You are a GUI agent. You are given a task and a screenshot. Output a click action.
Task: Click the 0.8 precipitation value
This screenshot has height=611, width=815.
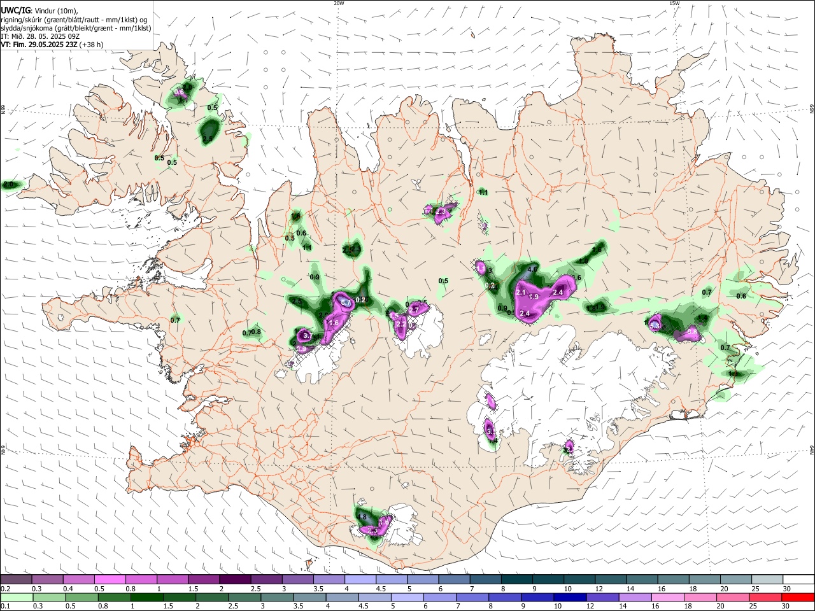click(x=256, y=332)
